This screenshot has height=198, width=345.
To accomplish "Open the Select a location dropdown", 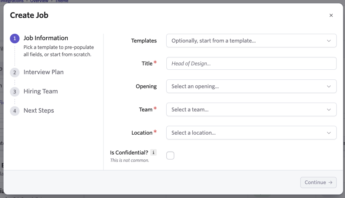I will click(251, 133).
